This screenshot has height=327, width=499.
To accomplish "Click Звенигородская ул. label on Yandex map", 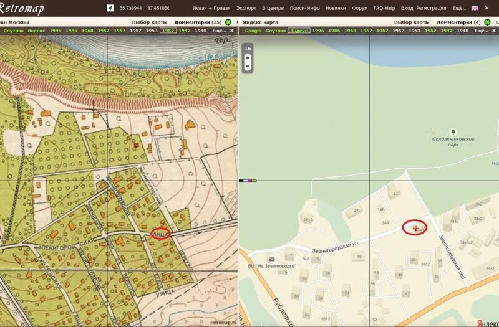I will tap(336, 247).
